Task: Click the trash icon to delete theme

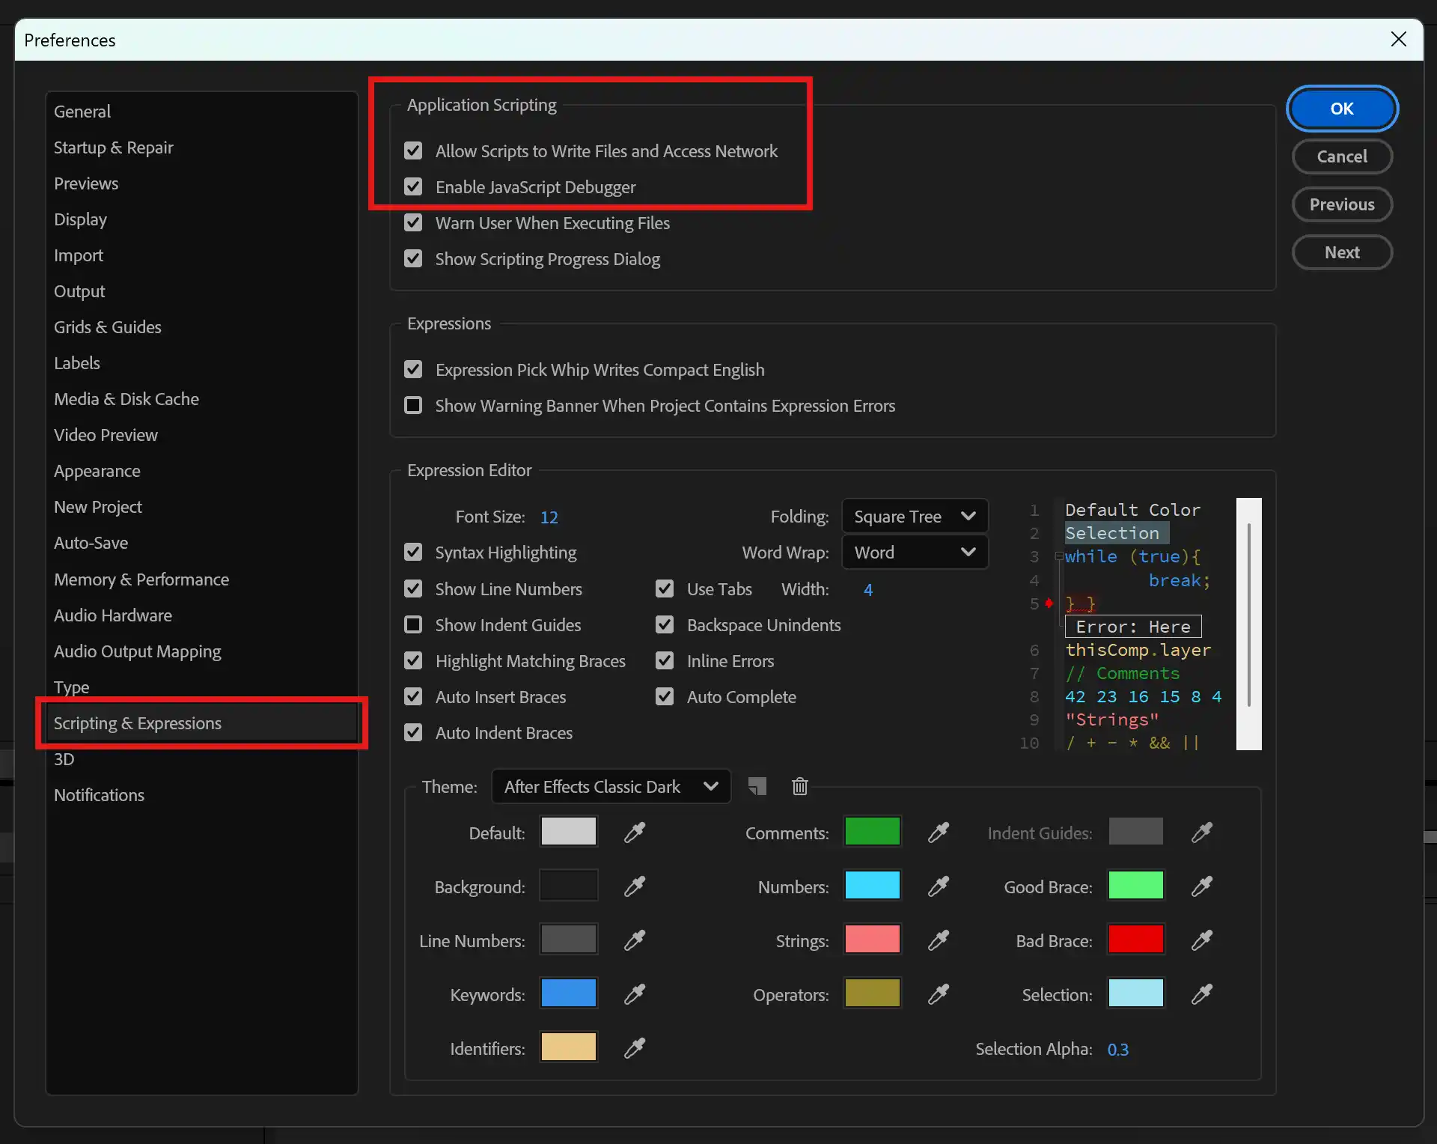Action: [x=800, y=786]
